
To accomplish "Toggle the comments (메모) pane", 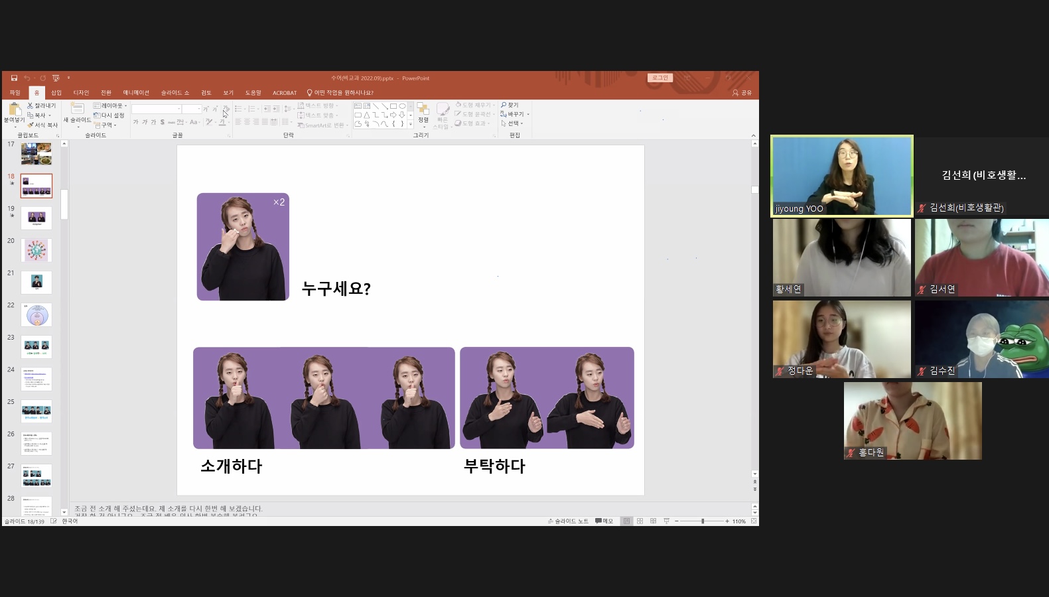I will 604,521.
